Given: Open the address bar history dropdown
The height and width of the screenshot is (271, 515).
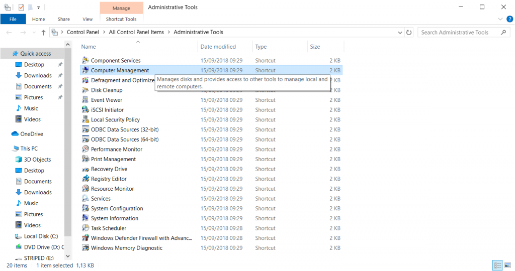Looking at the screenshot, I should tap(400, 32).
